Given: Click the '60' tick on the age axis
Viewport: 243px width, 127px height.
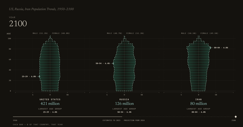Looking at the screenshot, I should pos(10,59).
